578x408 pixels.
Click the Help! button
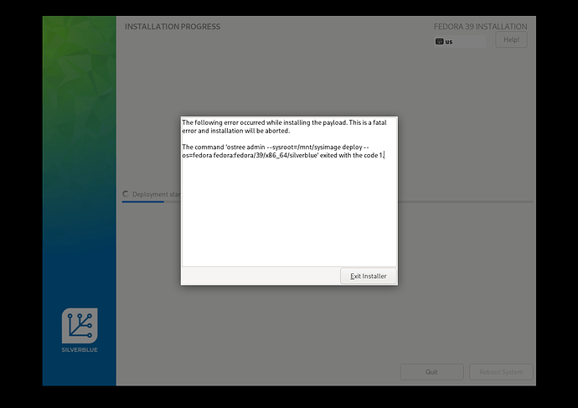(x=511, y=39)
